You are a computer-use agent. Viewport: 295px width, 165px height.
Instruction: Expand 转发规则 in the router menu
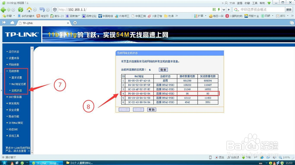tap(14, 103)
